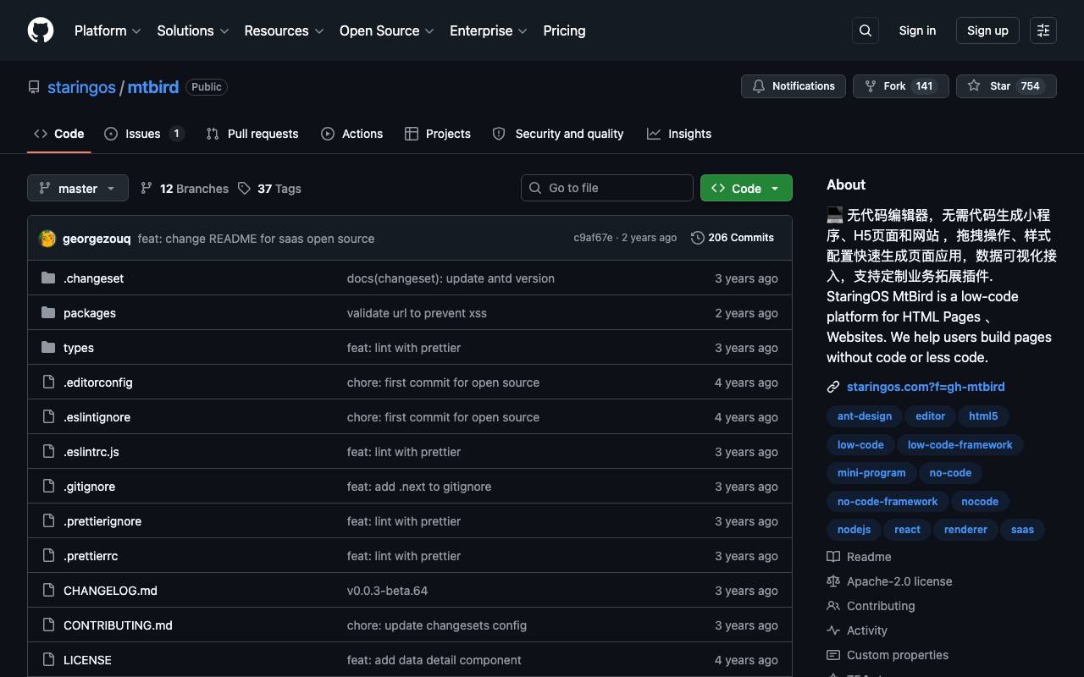This screenshot has height=677, width=1084.
Task: Click the CHANGELOG.md file icon
Action: (x=48, y=591)
